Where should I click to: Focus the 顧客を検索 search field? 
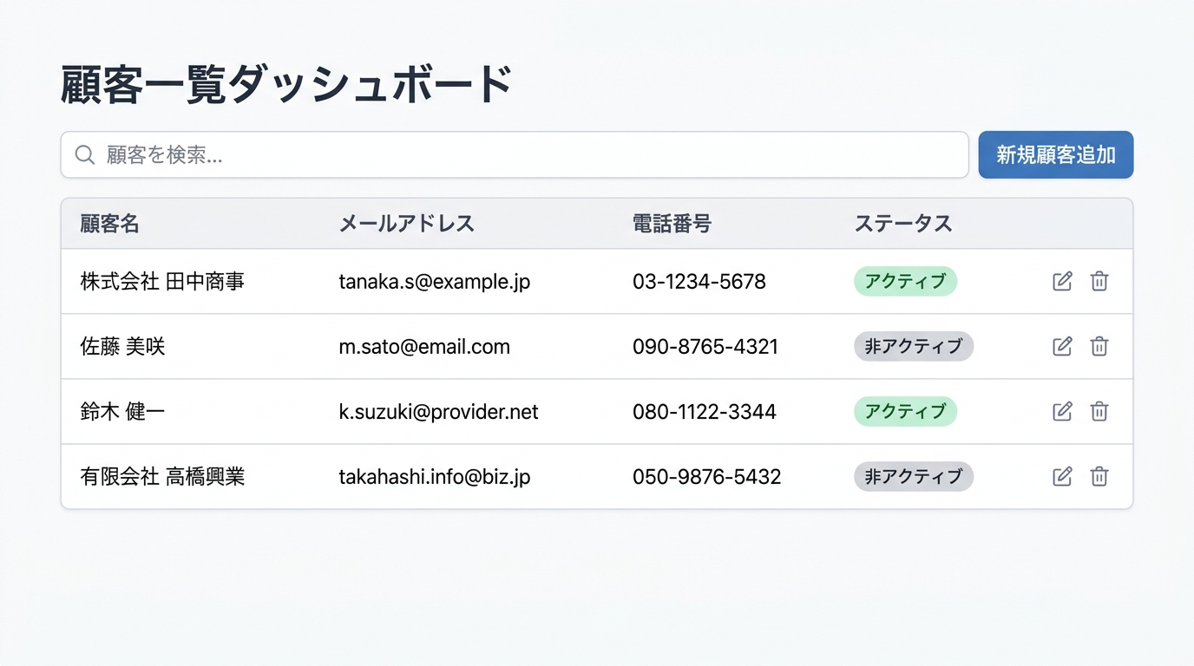click(521, 155)
